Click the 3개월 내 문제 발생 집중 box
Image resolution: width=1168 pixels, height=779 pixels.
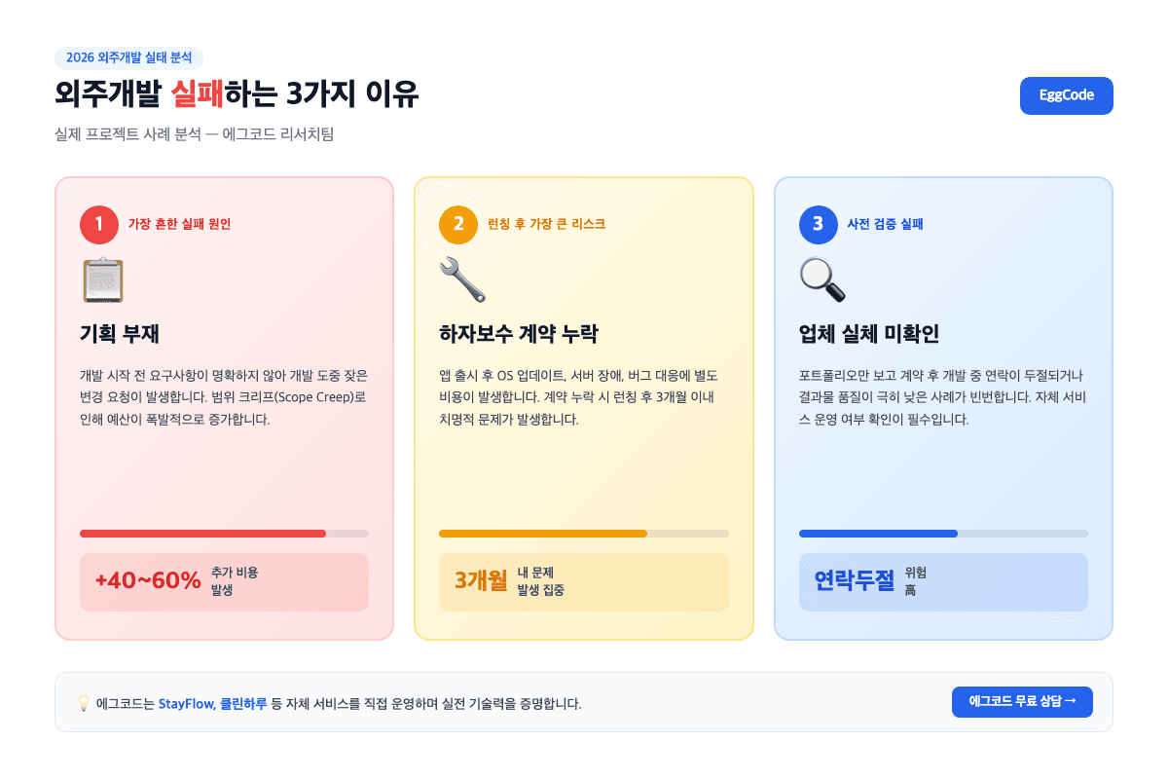coord(584,582)
